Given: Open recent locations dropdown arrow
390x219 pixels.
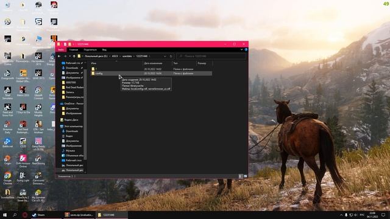Looking at the screenshot, I should 70,56.
